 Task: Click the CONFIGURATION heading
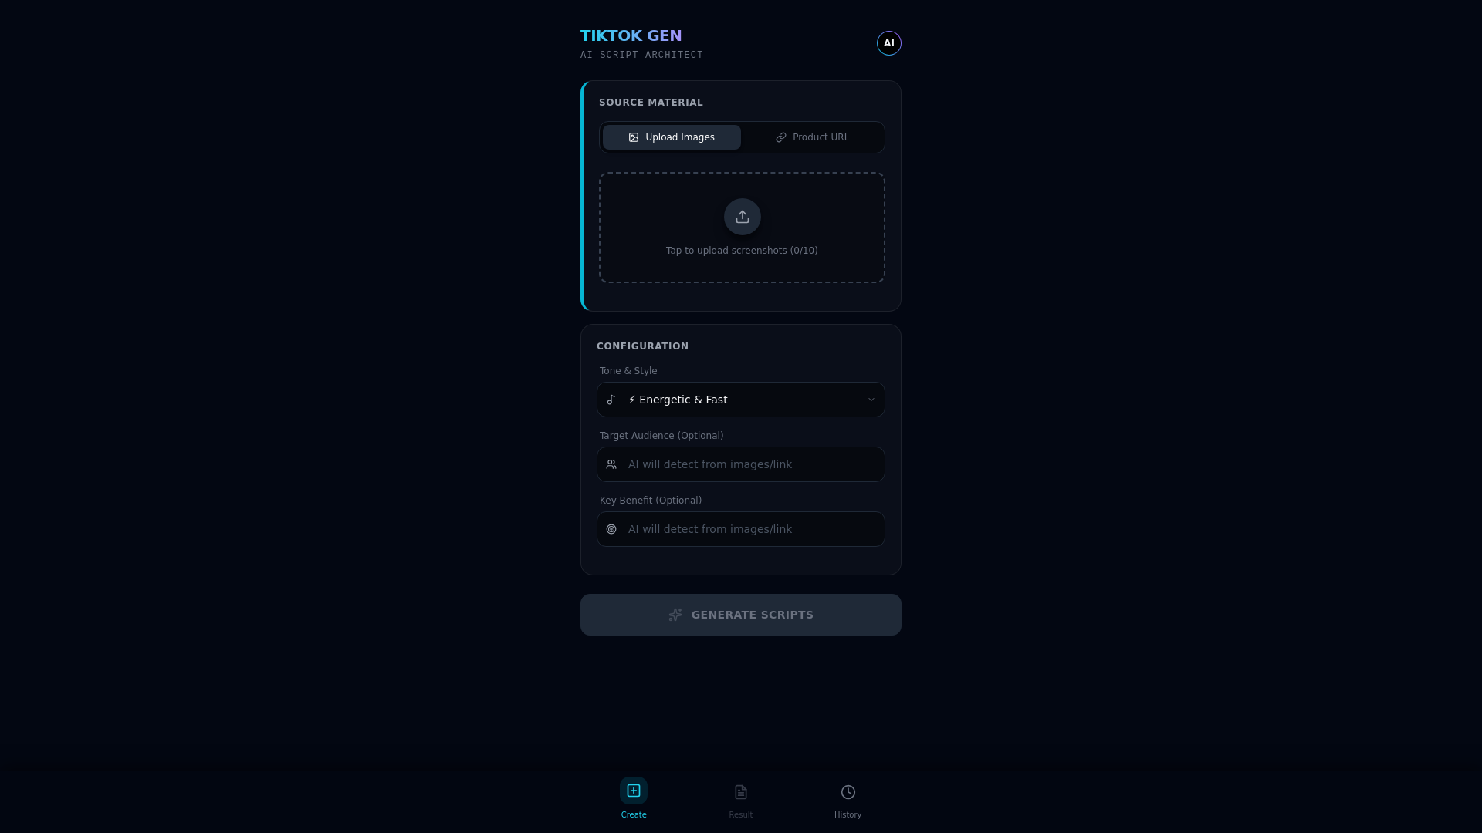tap(642, 346)
